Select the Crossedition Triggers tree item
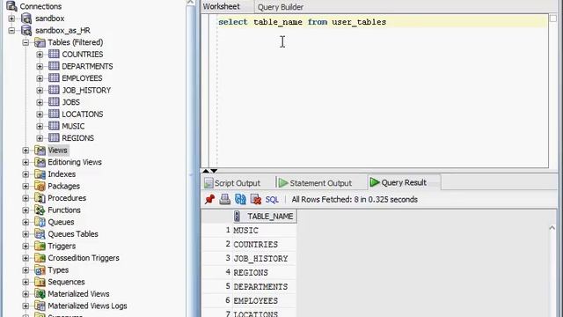Screen dimensions: 563x317 [84, 258]
